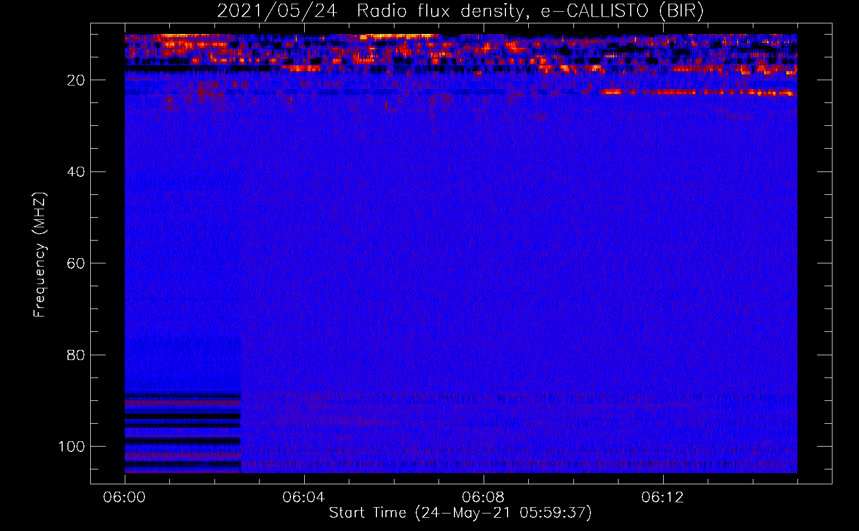Click the '40' frequency tick label
This screenshot has width=859, height=531.
[76, 172]
